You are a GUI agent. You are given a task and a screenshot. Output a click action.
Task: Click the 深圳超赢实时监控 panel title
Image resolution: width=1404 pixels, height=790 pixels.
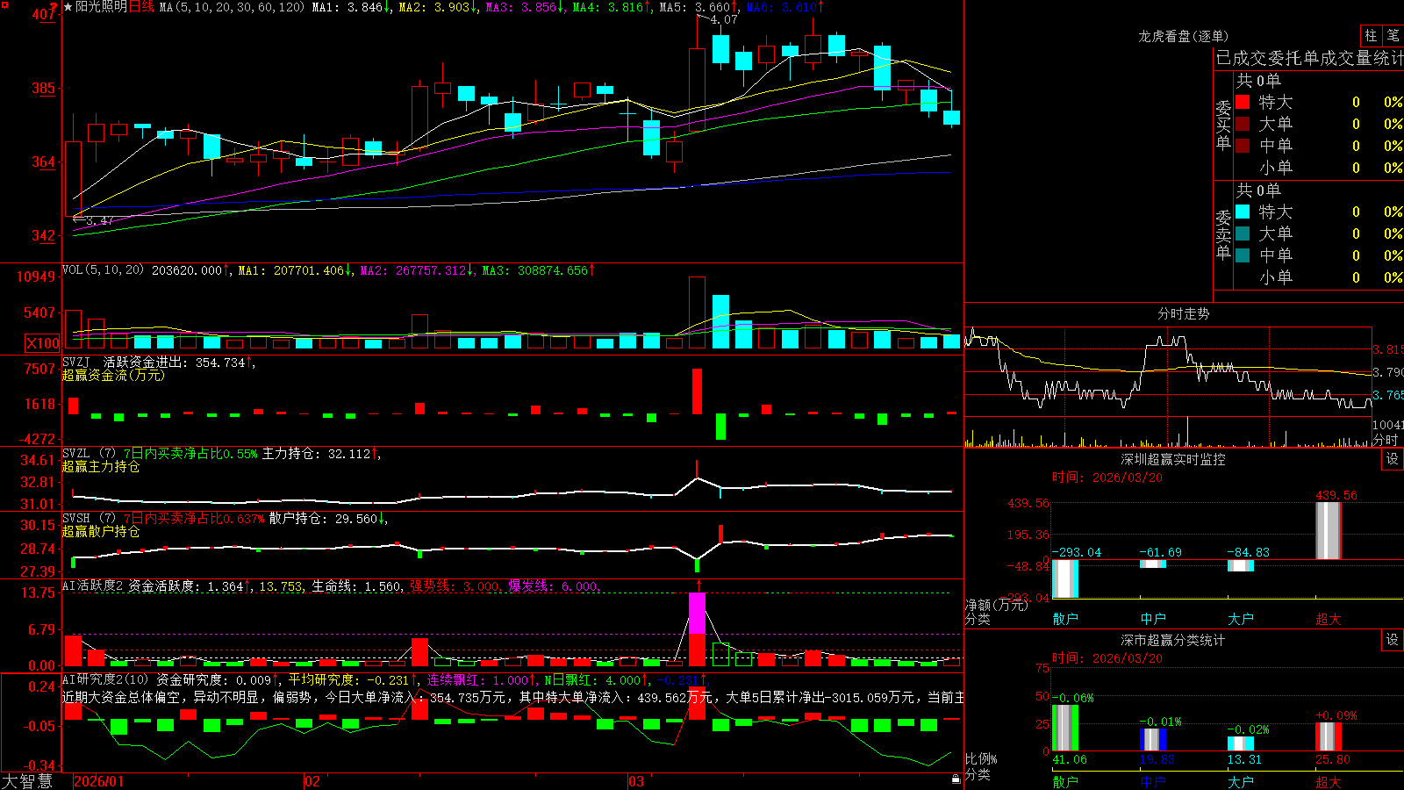click(x=1172, y=459)
